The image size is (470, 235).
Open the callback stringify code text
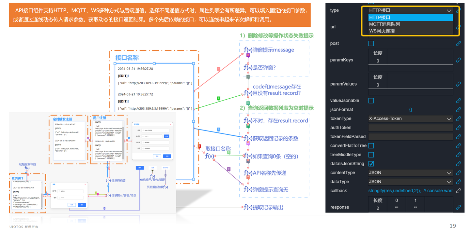[411, 191]
